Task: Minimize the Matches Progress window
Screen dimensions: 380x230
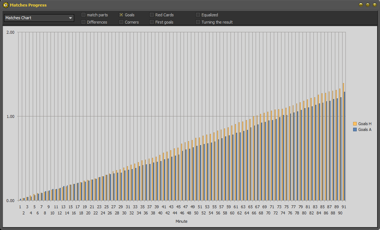Action: [361, 5]
